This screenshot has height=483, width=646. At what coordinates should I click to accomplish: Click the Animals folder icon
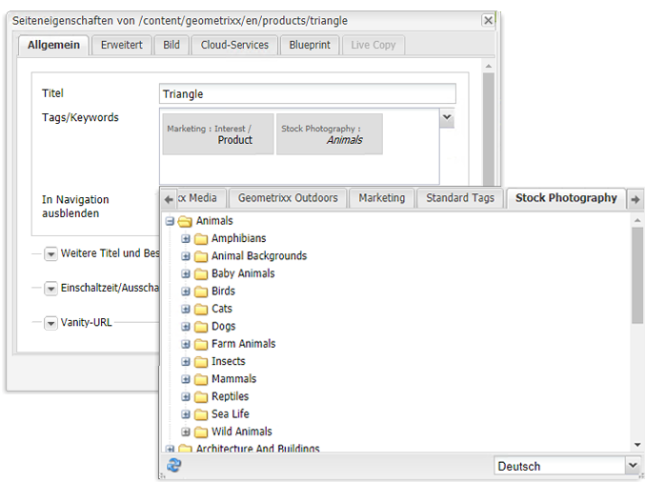(x=185, y=222)
